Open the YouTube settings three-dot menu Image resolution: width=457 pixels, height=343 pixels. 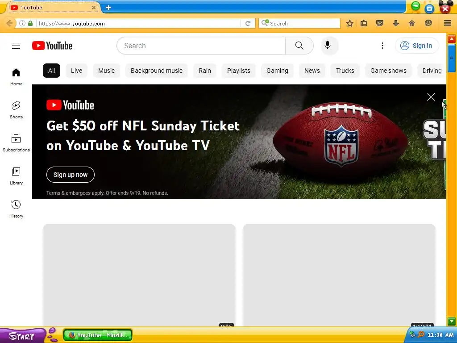tap(382, 46)
